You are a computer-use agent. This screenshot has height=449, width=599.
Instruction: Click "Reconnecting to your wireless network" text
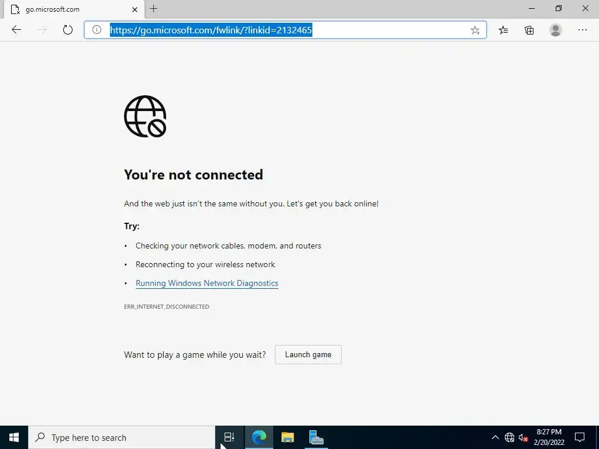point(205,265)
